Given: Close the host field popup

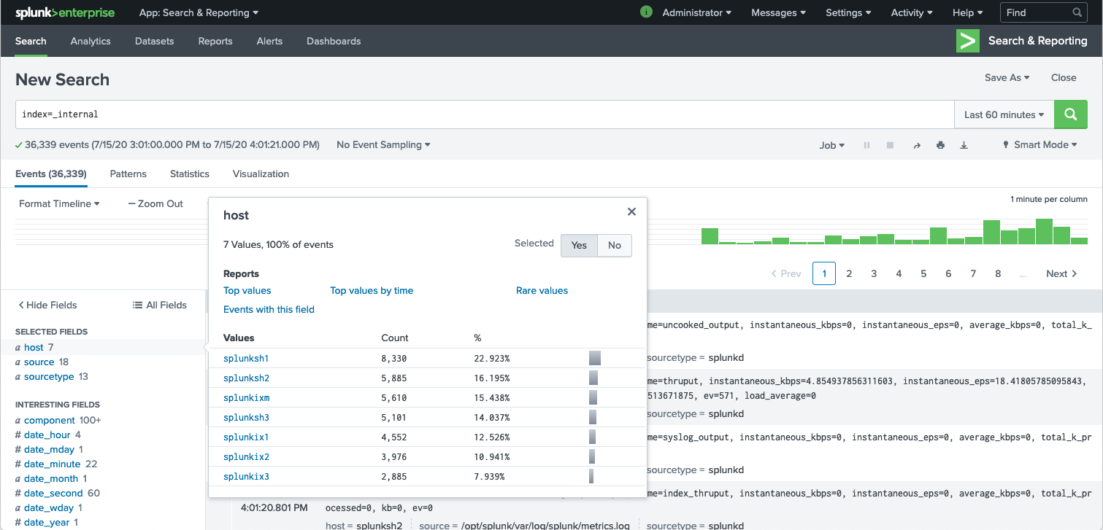Looking at the screenshot, I should [631, 211].
